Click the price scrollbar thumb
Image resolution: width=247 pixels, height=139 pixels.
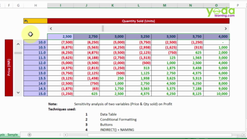click(x=18, y=53)
